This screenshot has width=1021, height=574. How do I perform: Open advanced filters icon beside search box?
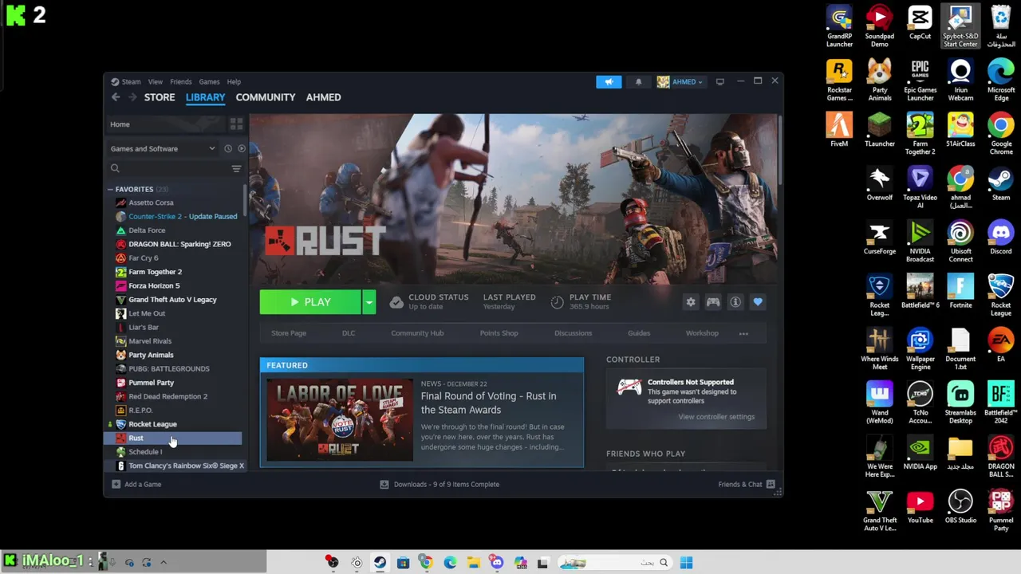click(x=236, y=168)
